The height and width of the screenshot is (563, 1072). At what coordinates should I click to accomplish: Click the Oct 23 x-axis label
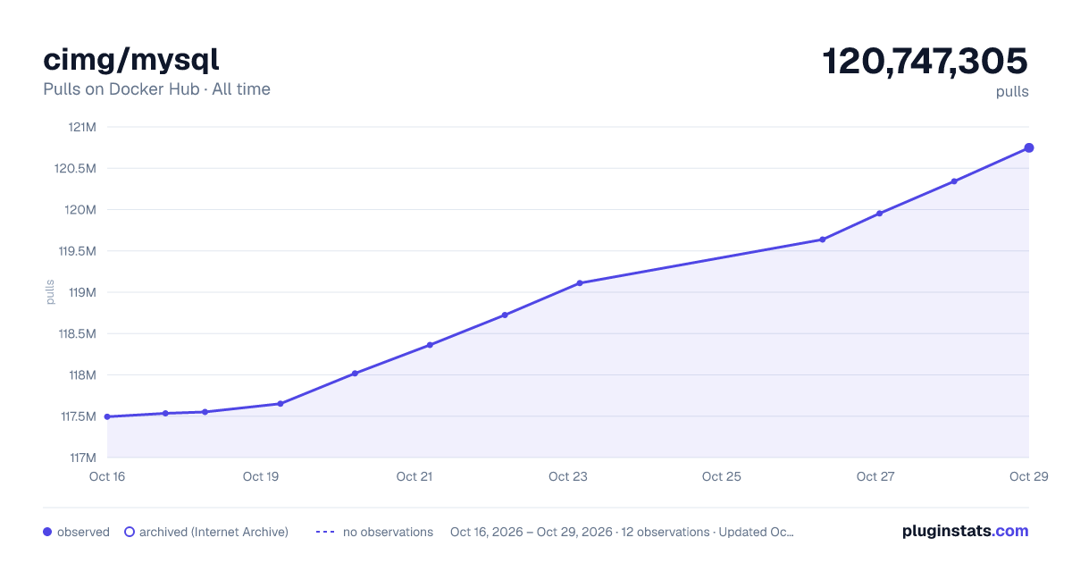pos(568,476)
